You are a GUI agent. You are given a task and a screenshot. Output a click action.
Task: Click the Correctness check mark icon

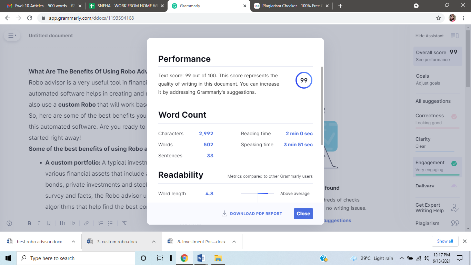[454, 117]
